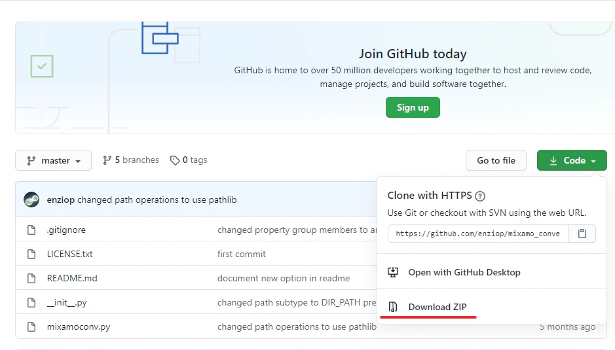Toggle the green Code dropdown button

tap(572, 160)
